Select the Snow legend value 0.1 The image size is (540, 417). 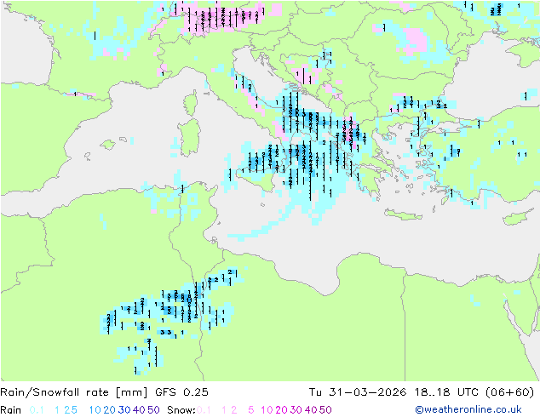204,410
